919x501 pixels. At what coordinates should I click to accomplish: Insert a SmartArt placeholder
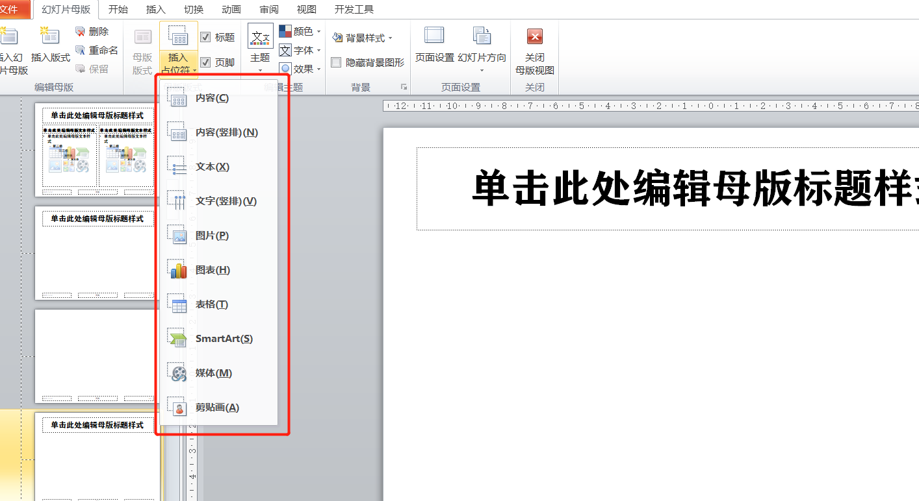tap(224, 339)
